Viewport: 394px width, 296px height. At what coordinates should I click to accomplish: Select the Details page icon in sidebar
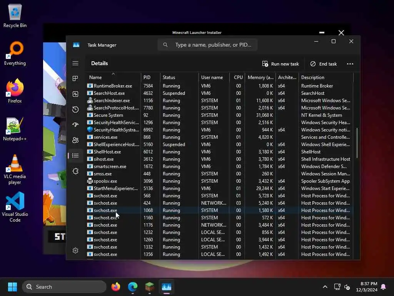point(75,156)
